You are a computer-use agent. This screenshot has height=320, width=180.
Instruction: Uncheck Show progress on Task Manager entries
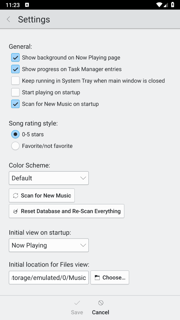[15, 69]
